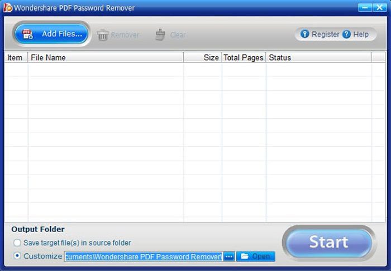This screenshot has width=391, height=271.
Task: Click the Wondershare app logo in title bar
Action: click(x=8, y=8)
